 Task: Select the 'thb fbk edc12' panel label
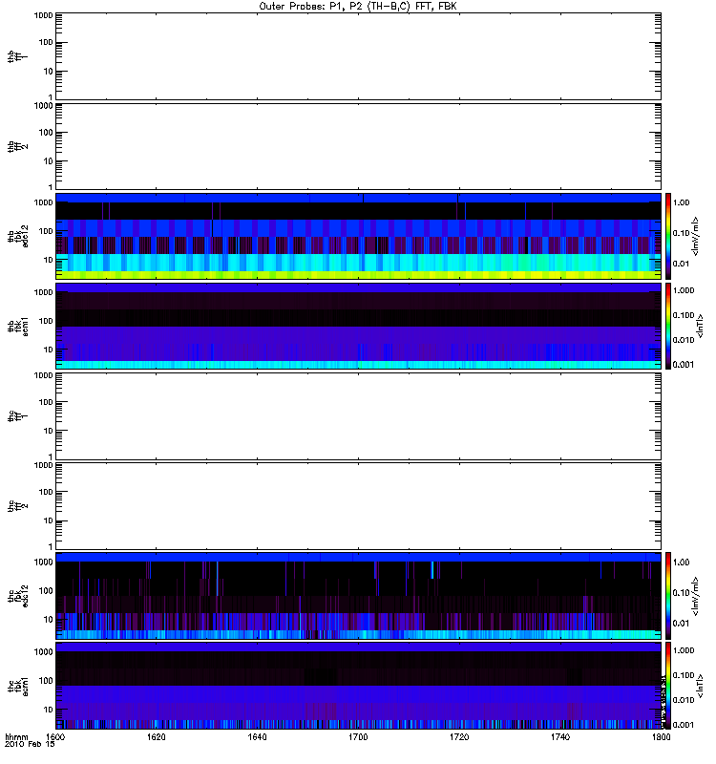click(17, 236)
